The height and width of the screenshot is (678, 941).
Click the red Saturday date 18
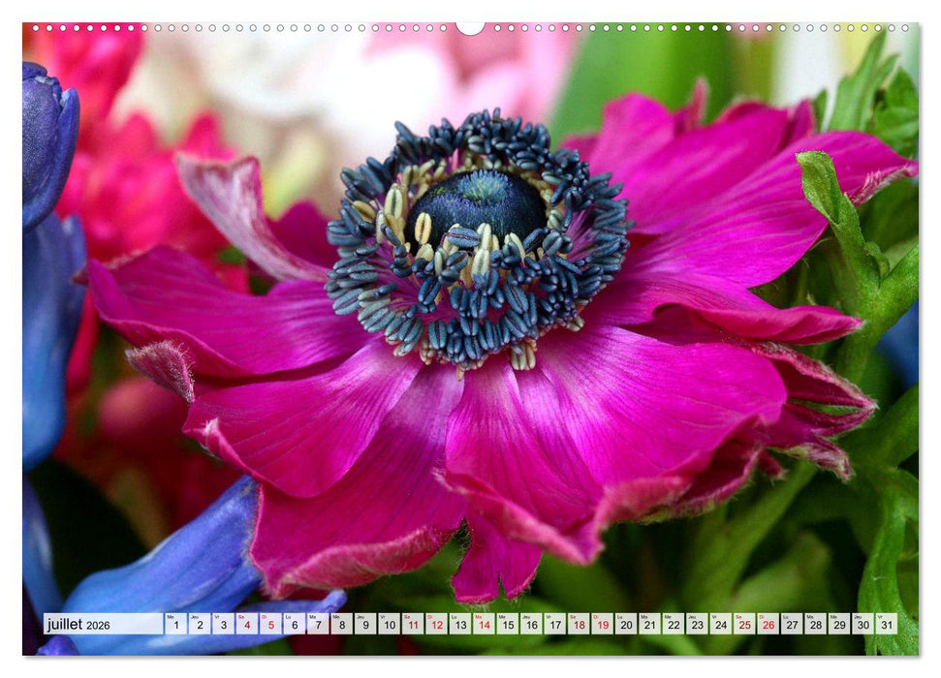pyautogui.click(x=578, y=626)
